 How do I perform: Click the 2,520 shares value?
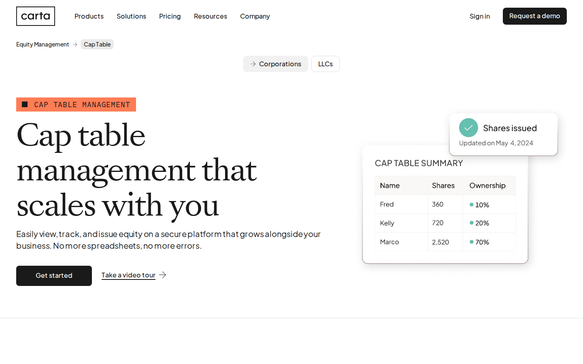tap(440, 242)
